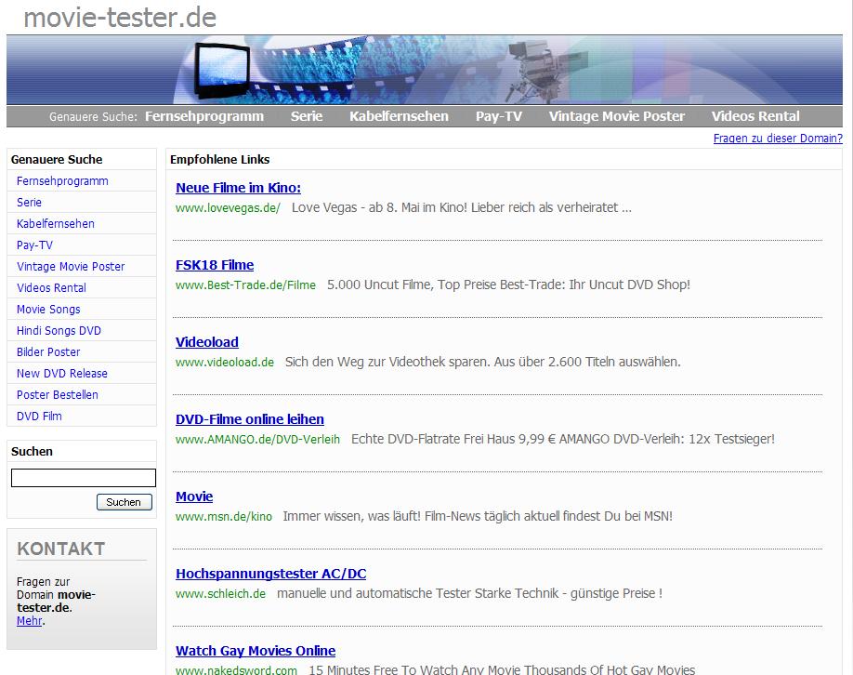853x675 pixels.
Task: Click Videos Rental in top navigation bar
Action: 755,116
